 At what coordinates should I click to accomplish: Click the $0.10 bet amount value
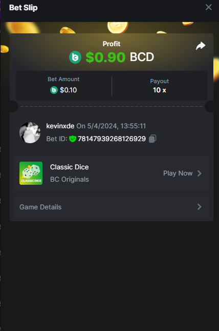click(x=68, y=90)
